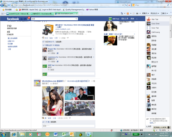Open Outlook from the taskbar
Viewport: 172px width, 137px height.
72,134
